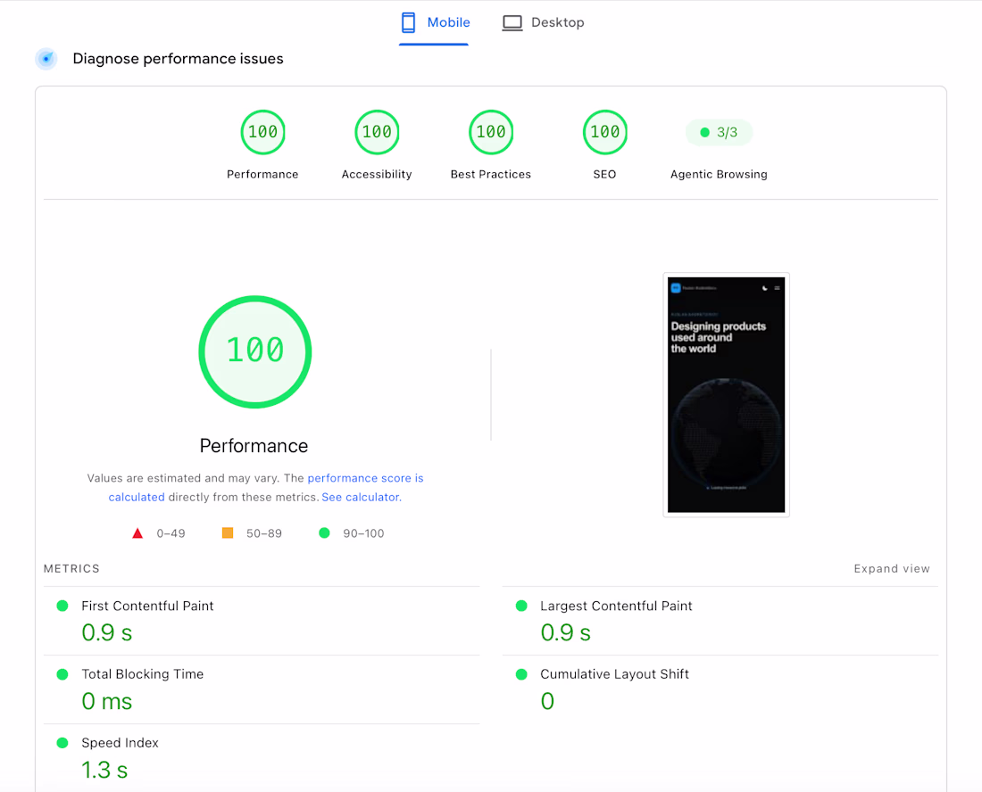Click the First Contentful Paint green dot

(x=62, y=606)
